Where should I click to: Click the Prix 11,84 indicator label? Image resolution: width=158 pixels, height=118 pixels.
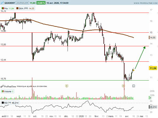pyautogui.click(x=8, y=8)
